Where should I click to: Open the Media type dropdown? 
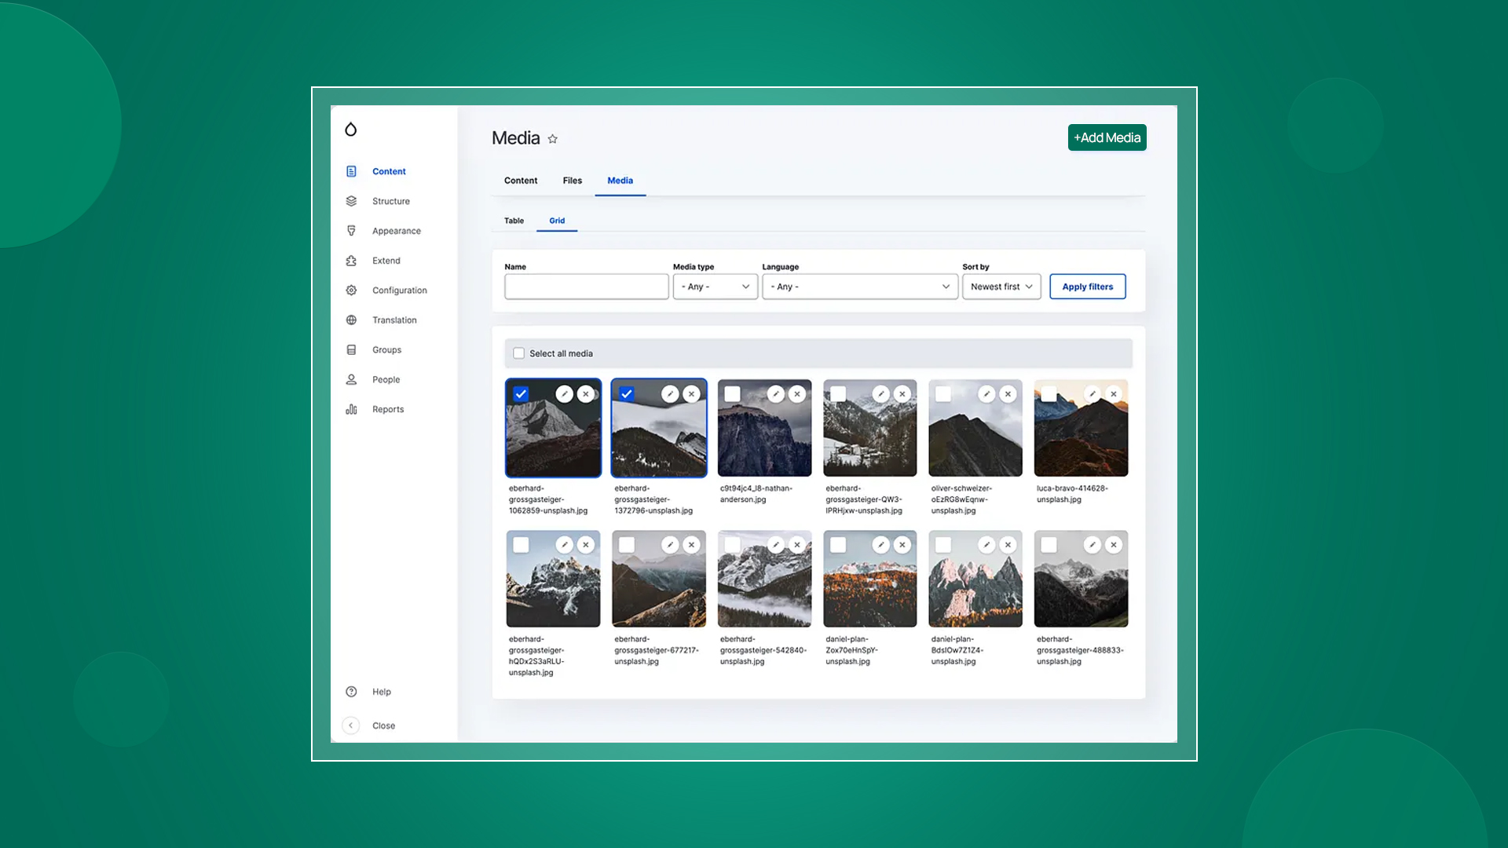(716, 287)
